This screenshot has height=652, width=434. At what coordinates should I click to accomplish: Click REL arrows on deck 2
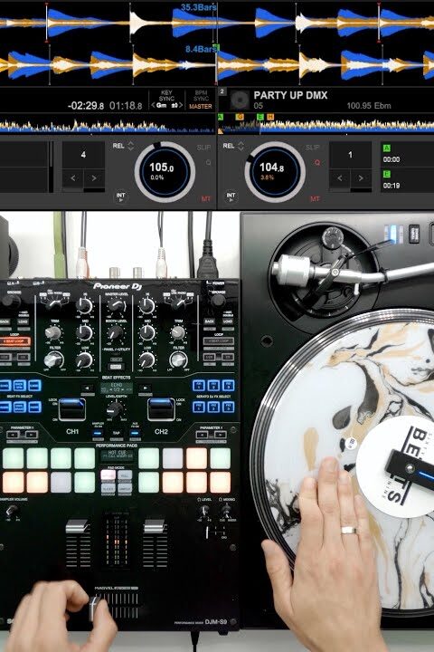(x=241, y=146)
